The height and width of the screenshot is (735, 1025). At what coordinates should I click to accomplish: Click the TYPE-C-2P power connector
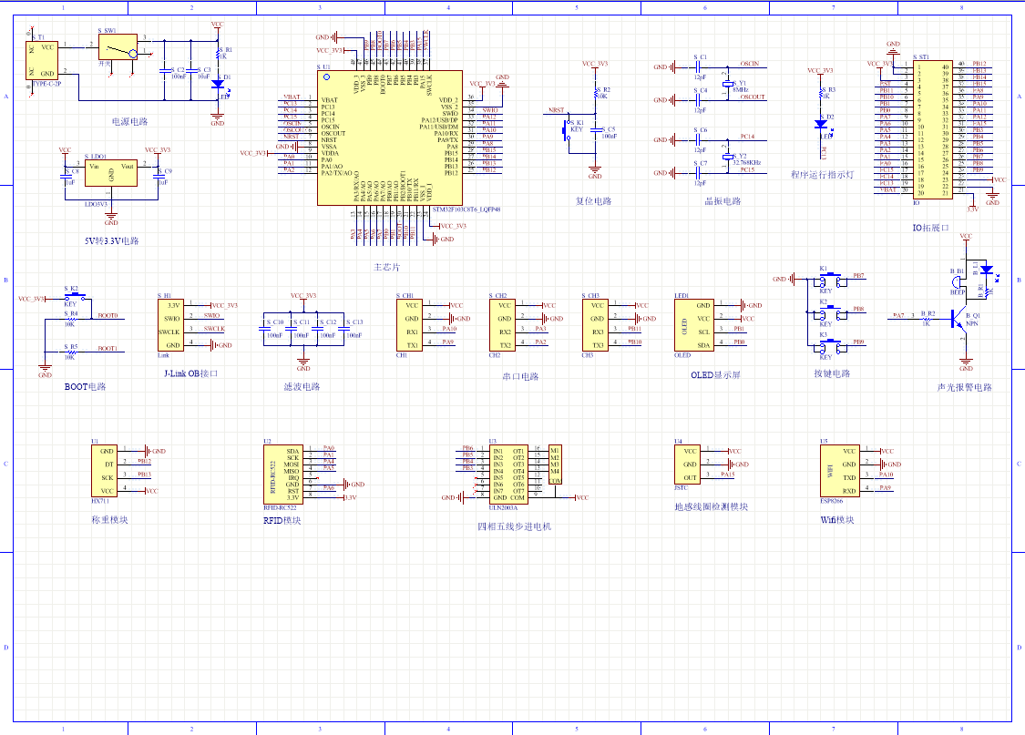[x=43, y=60]
